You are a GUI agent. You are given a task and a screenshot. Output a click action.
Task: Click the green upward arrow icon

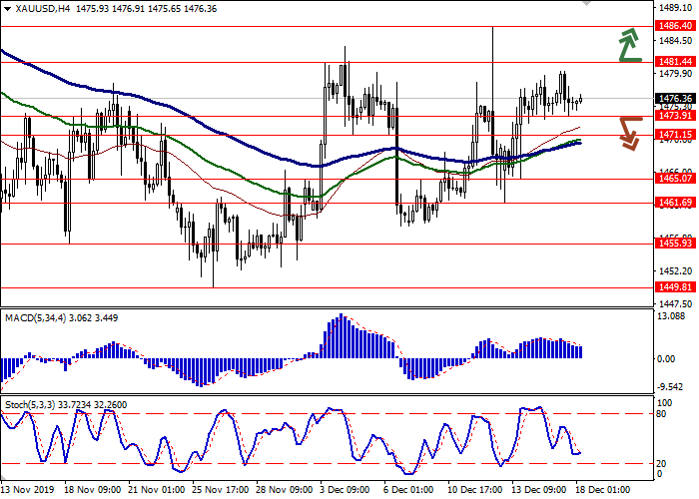click(x=628, y=45)
